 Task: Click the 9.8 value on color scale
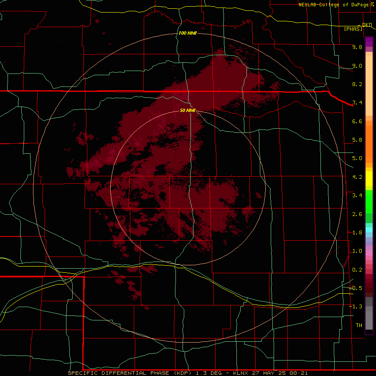coord(357,47)
